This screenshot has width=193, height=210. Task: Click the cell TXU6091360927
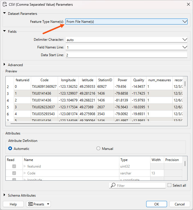pyautogui.click(x=45, y=87)
